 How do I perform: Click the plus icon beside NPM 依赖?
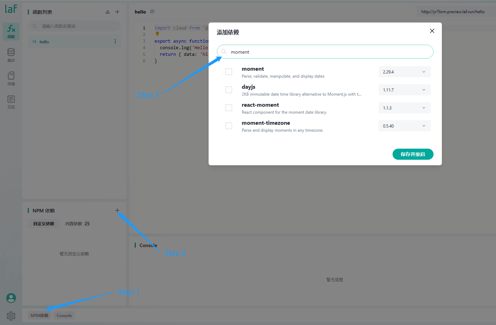tap(117, 210)
